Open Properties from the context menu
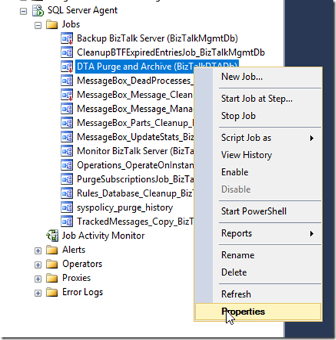The image size is (336, 340). (x=258, y=312)
